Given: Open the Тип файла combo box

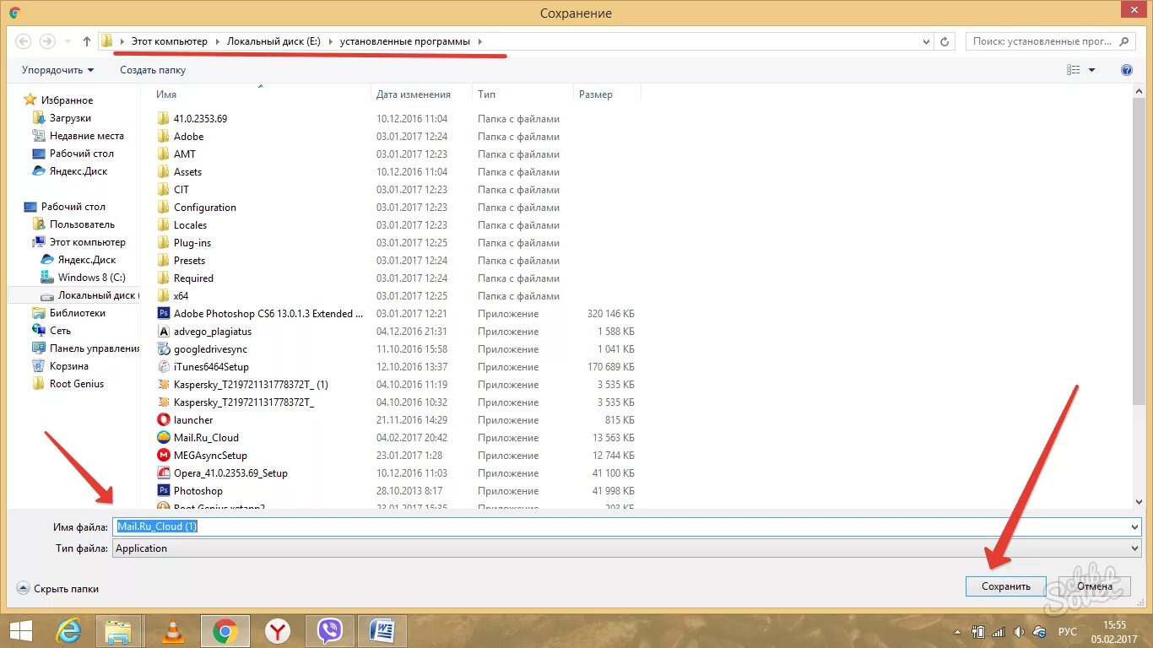Looking at the screenshot, I should pyautogui.click(x=626, y=548).
